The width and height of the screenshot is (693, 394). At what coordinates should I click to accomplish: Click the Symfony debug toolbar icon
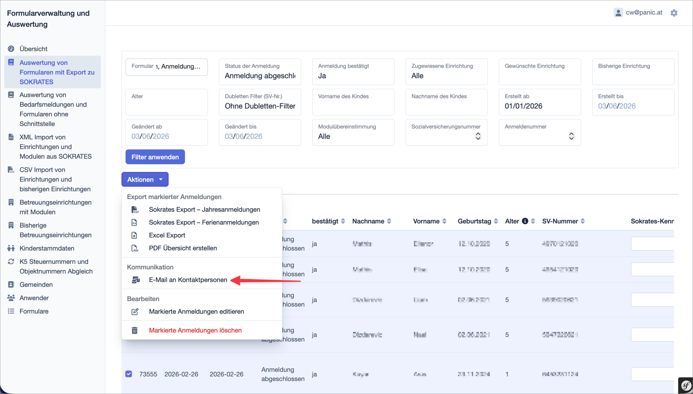tap(686, 385)
